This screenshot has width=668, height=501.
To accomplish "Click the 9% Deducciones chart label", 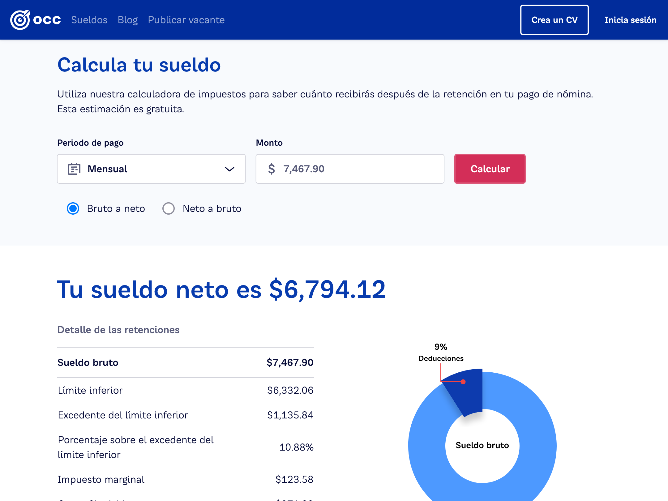I will pos(441,352).
